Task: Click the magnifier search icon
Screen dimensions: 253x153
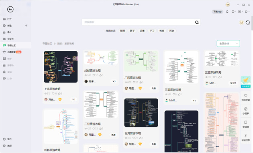Action: (x=197, y=22)
